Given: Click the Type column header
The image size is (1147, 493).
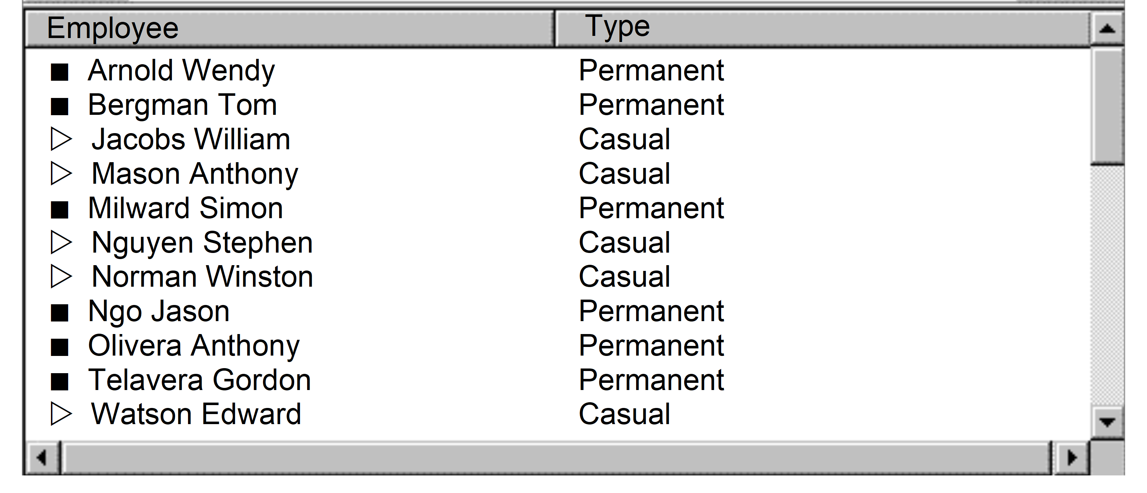Looking at the screenshot, I should pos(822,28).
